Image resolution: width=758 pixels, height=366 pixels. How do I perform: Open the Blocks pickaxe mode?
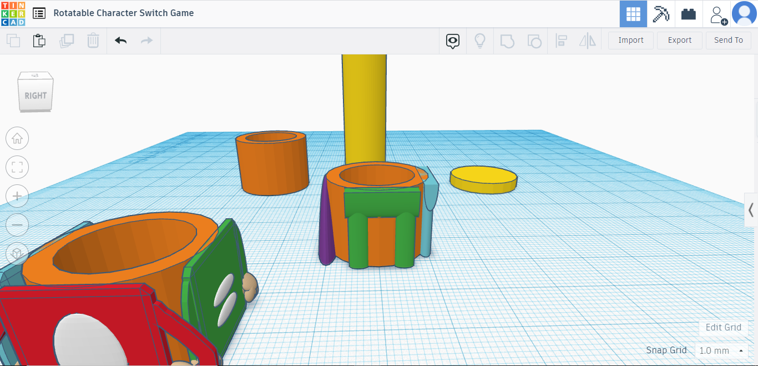(661, 14)
